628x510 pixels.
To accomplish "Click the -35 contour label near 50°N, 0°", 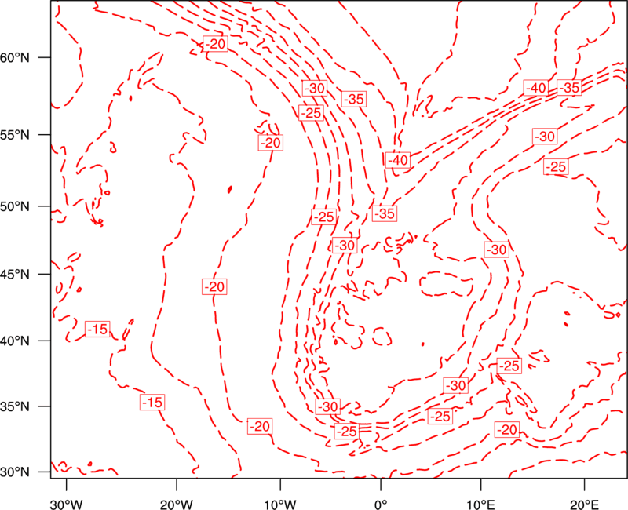I will [x=385, y=213].
